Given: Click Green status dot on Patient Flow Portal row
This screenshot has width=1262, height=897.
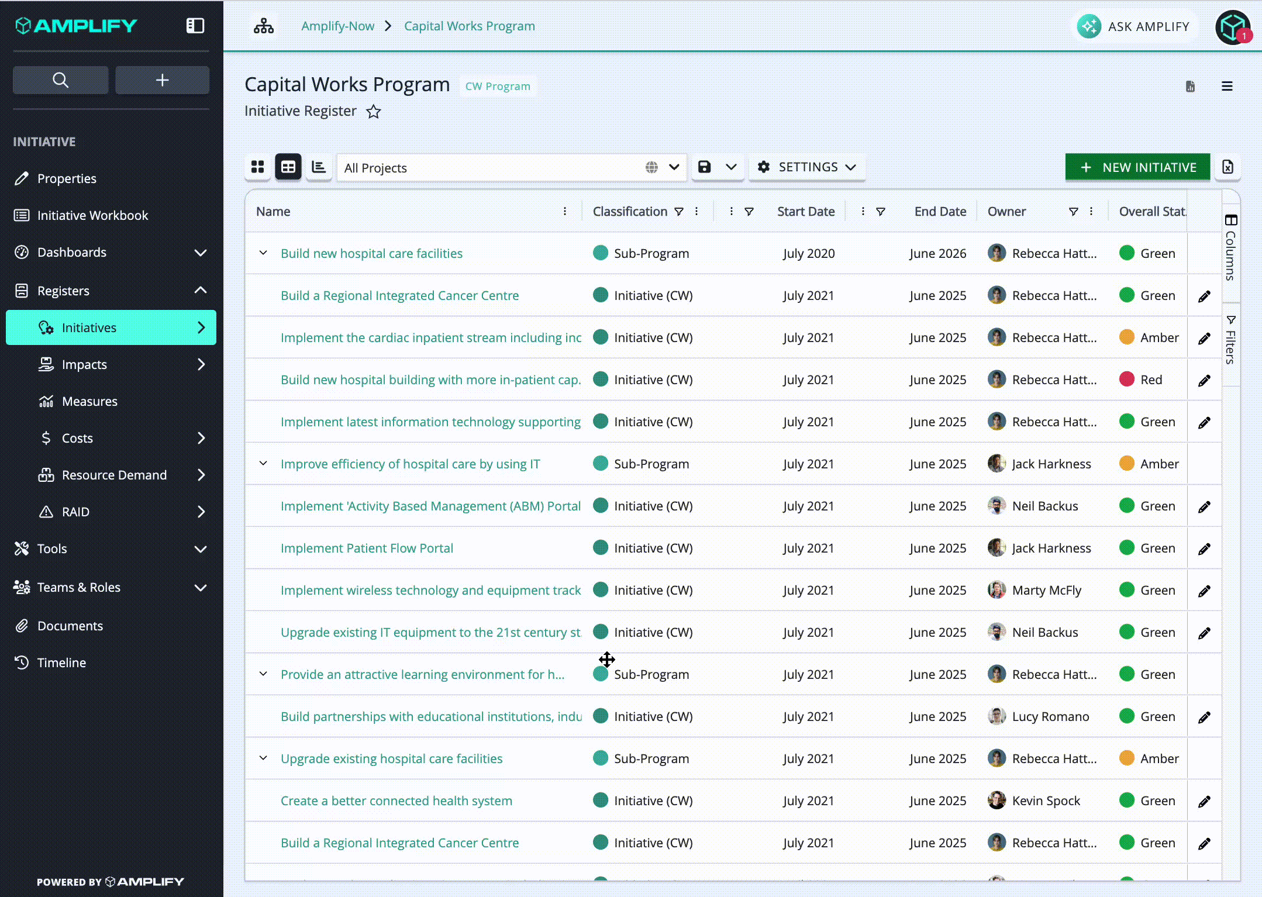Looking at the screenshot, I should click(1126, 547).
